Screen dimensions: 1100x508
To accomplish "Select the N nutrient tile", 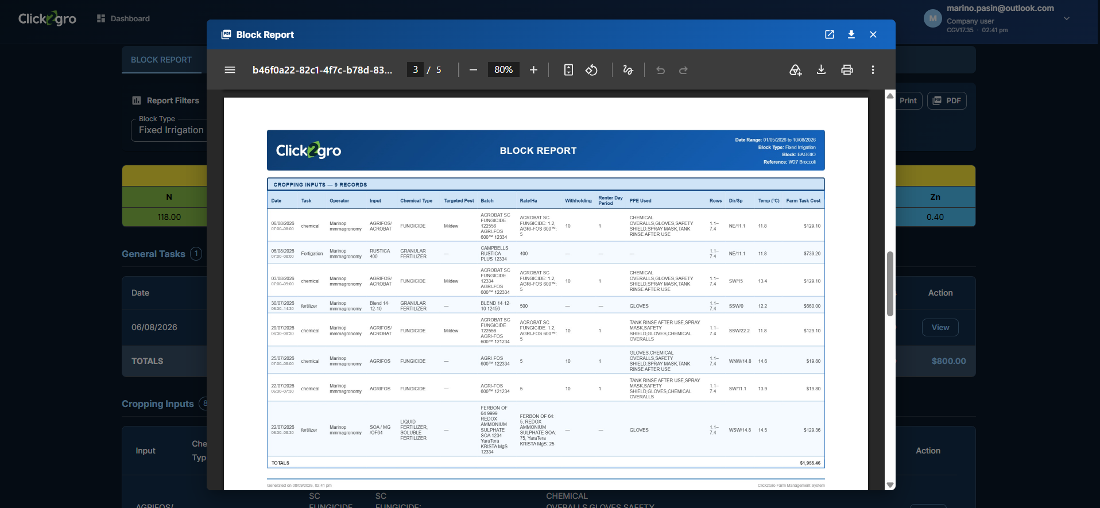I will [x=169, y=197].
